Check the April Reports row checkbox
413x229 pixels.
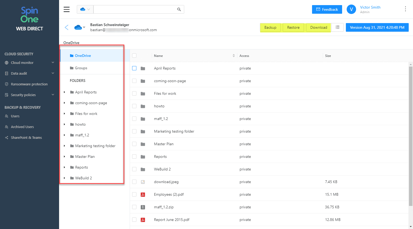point(134,68)
